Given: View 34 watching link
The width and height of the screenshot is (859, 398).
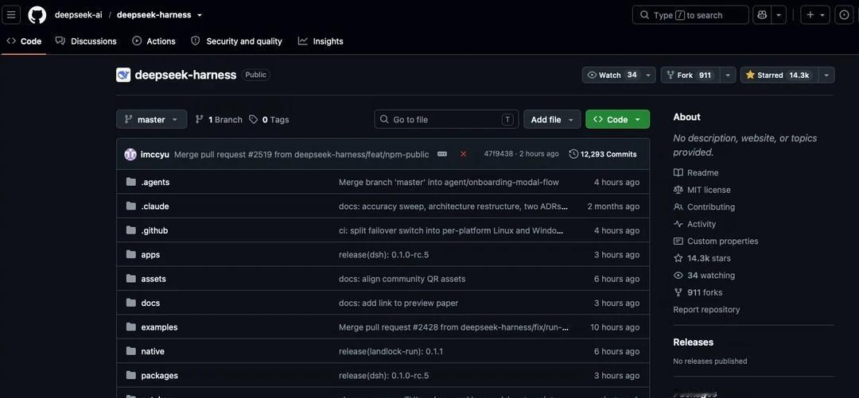Looking at the screenshot, I should 704,276.
